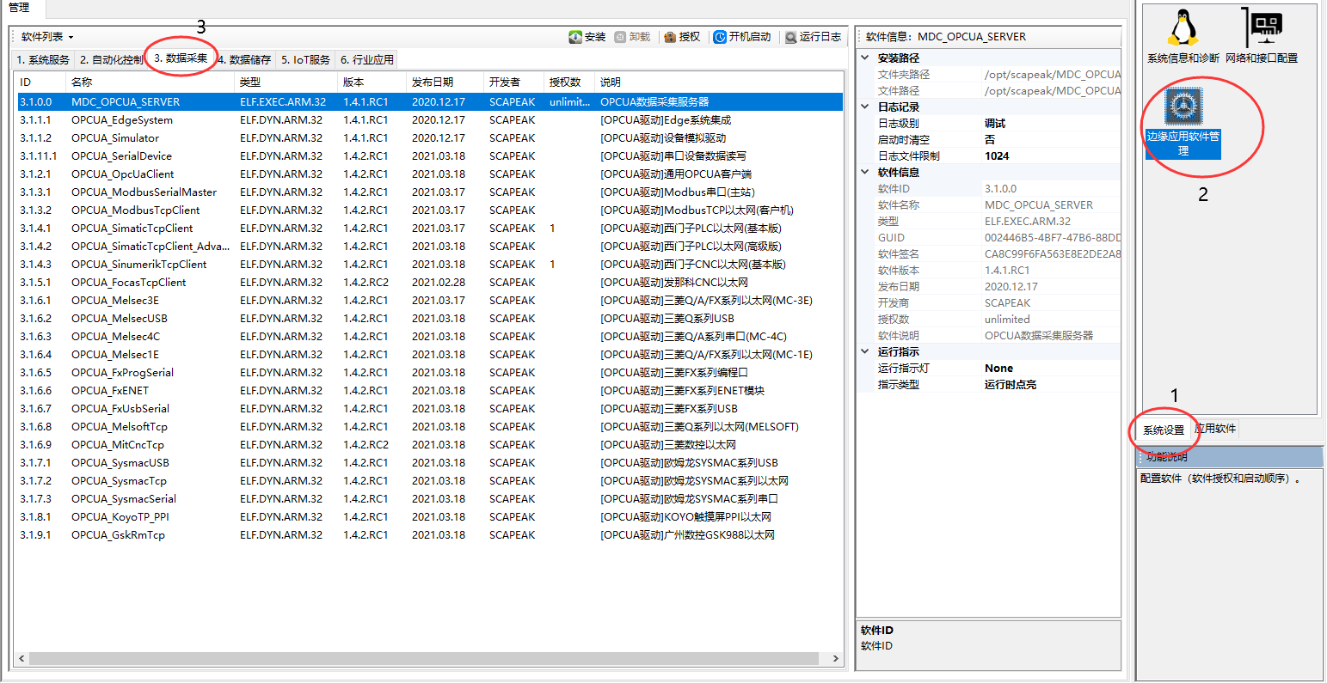The image size is (1327, 683).
Task: Select the OPCUA_MitCncTcp row
Action: tap(429, 445)
